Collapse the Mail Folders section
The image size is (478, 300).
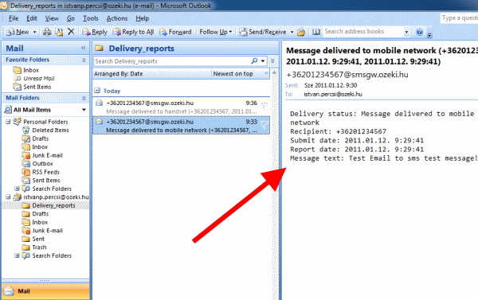click(84, 99)
